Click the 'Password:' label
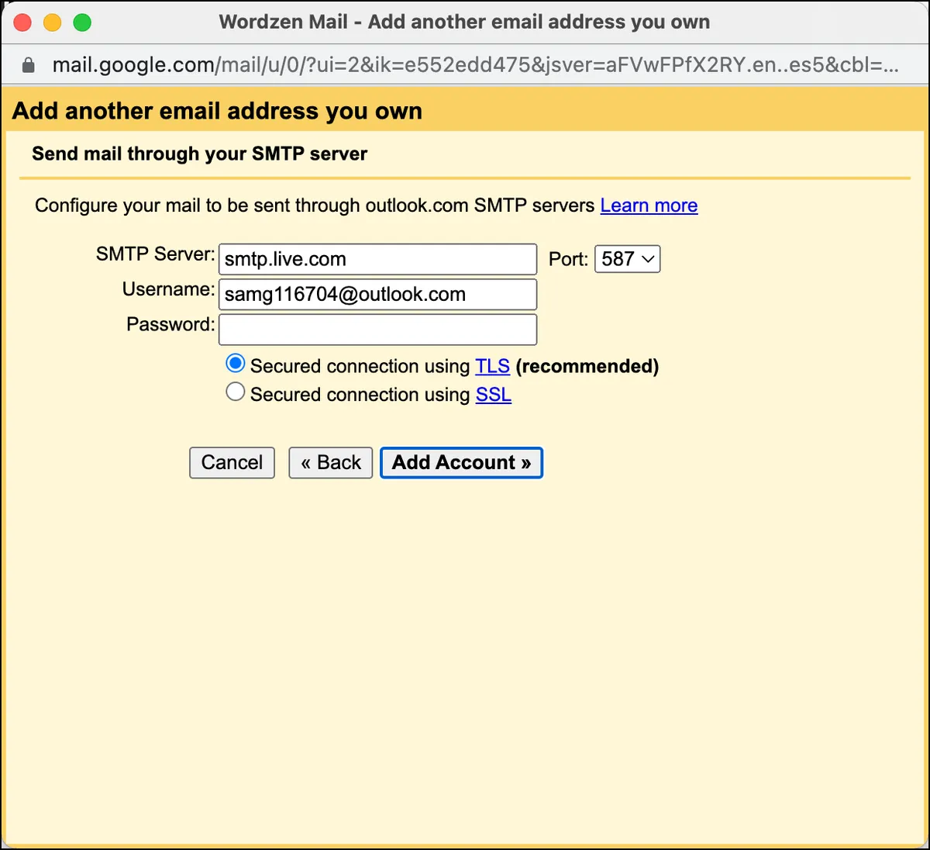This screenshot has height=850, width=930. coord(170,324)
